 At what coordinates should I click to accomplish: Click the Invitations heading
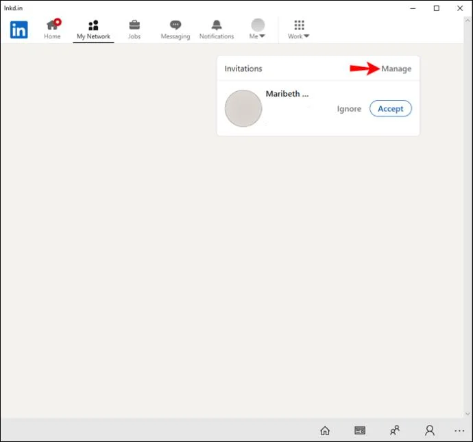(243, 69)
